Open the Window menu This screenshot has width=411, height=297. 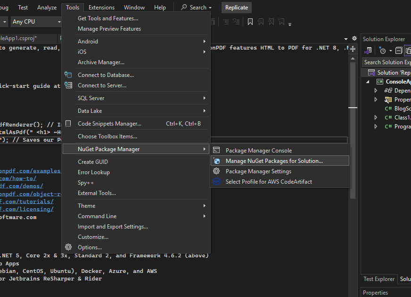point(134,8)
